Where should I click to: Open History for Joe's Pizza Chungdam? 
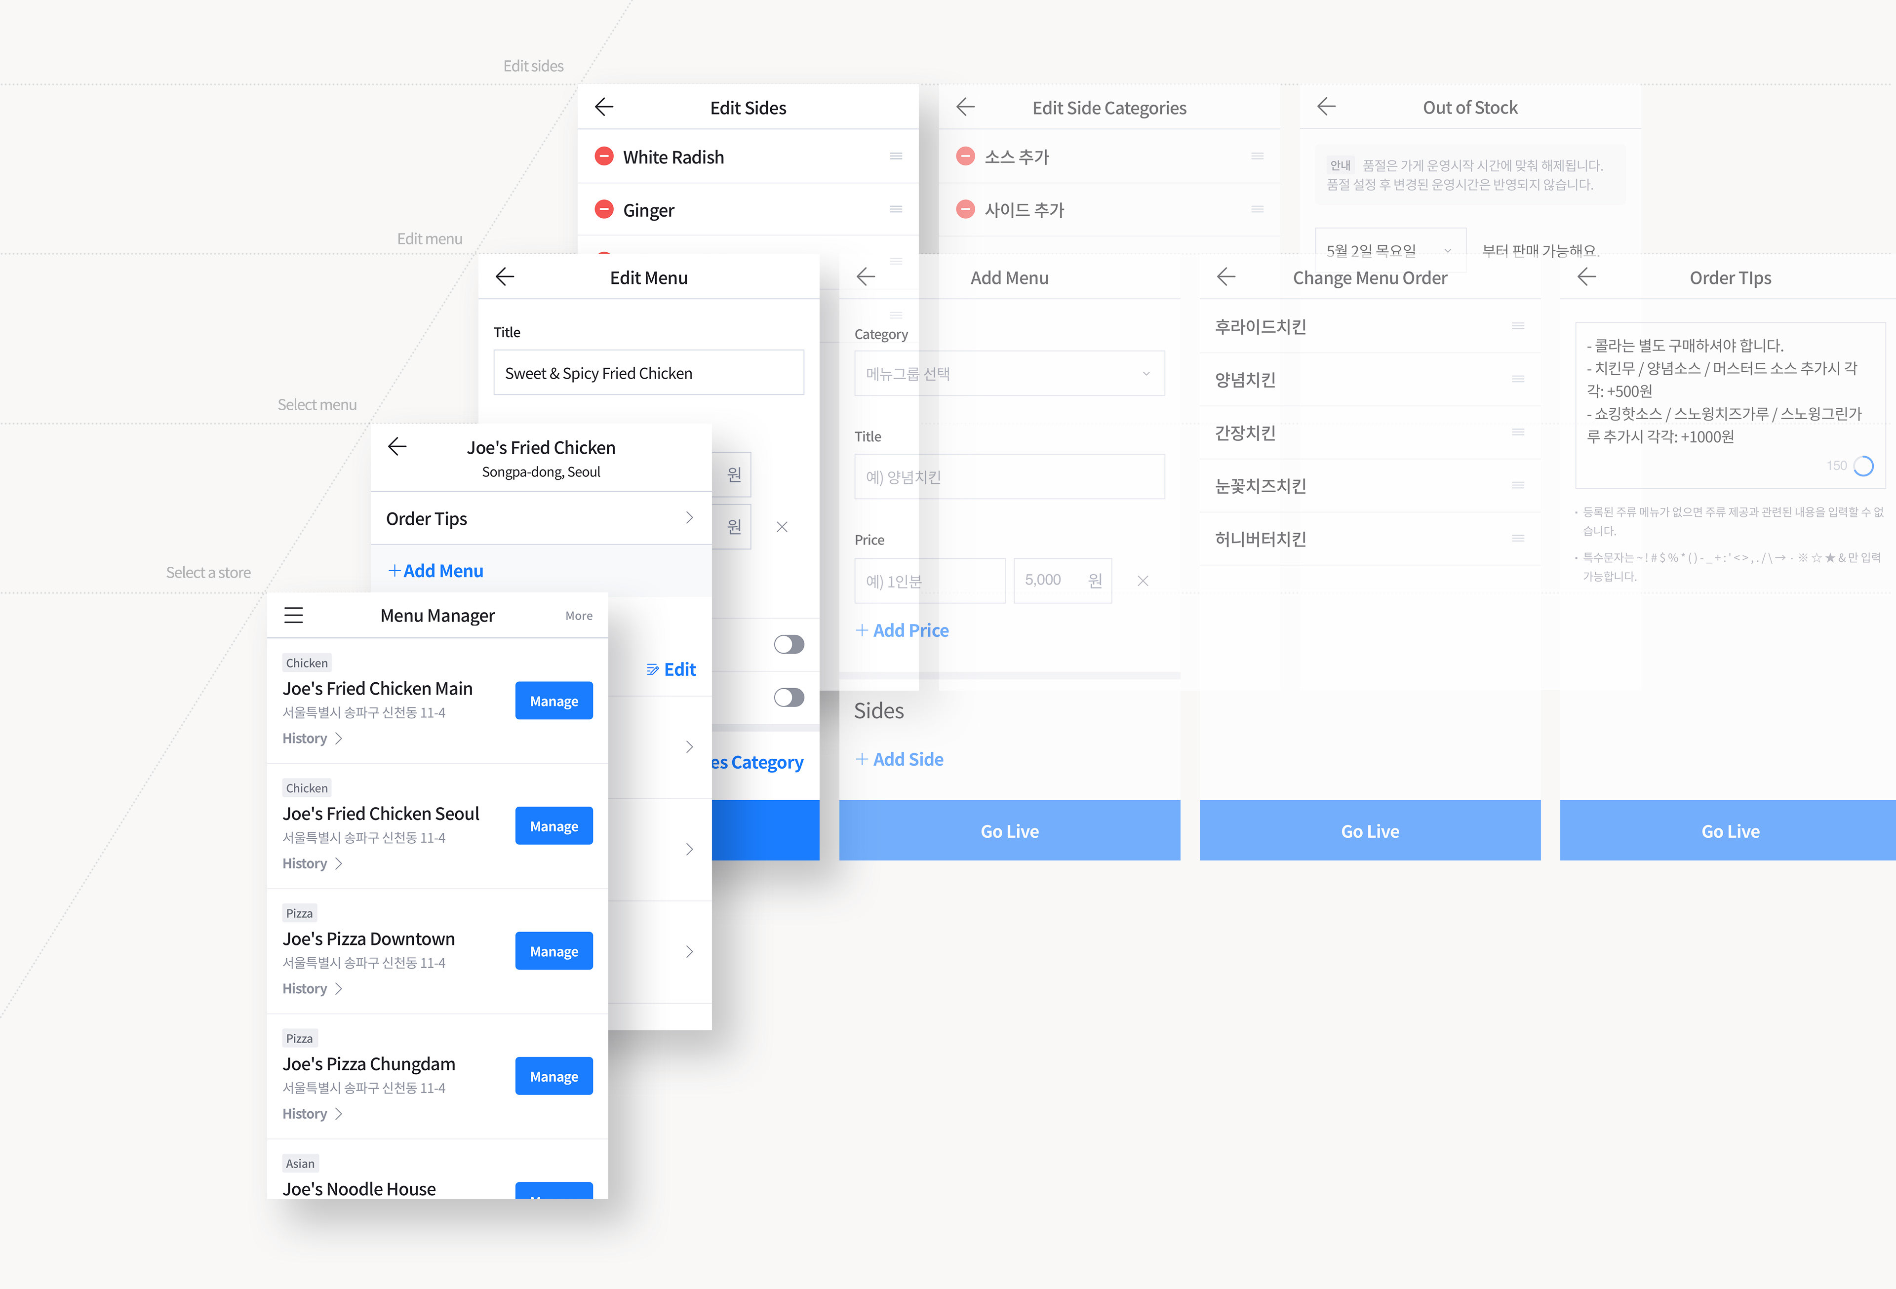coord(313,1114)
